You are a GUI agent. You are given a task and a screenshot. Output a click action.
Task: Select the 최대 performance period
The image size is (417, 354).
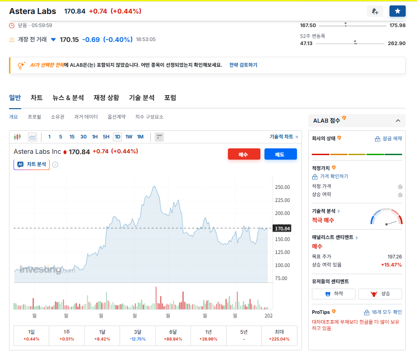pyautogui.click(x=279, y=336)
